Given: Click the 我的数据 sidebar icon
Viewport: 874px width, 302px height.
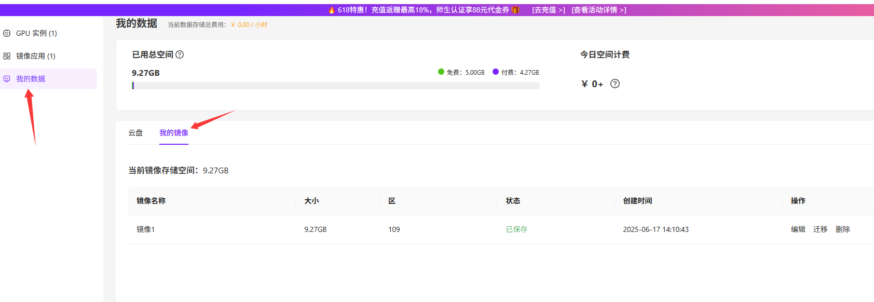Looking at the screenshot, I should (x=7, y=79).
